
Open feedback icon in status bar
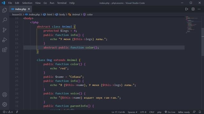[x=194, y=112]
